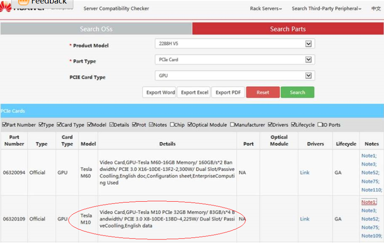Screen dimensions: 384x243
Task: Open the Rack Servers menu
Action: pos(266,9)
